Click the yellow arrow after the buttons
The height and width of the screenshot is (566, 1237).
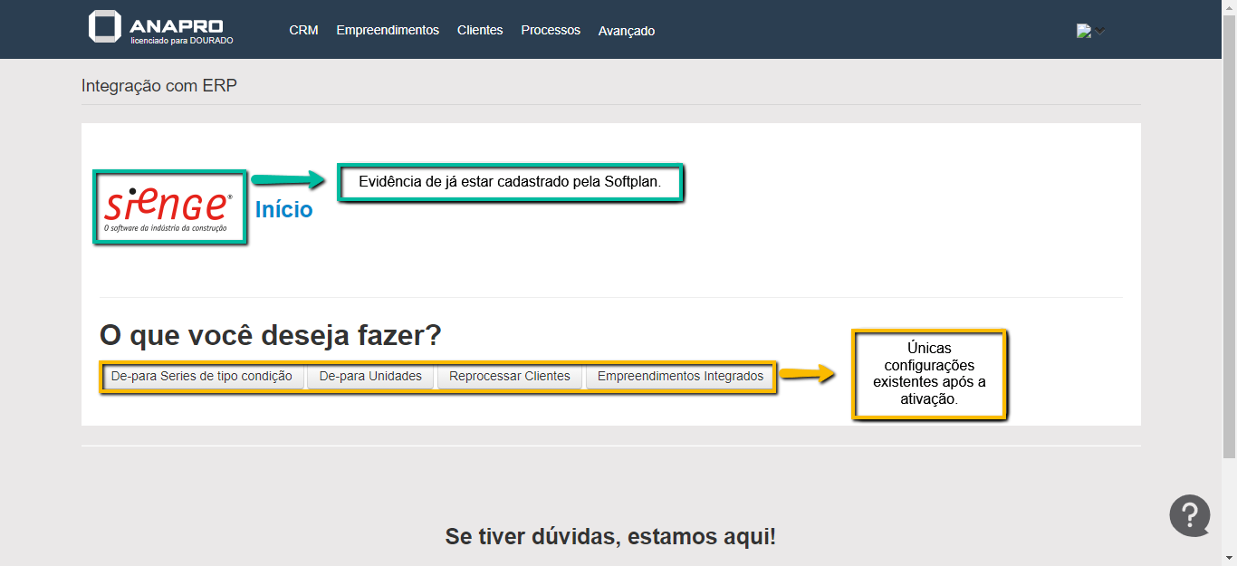(808, 374)
